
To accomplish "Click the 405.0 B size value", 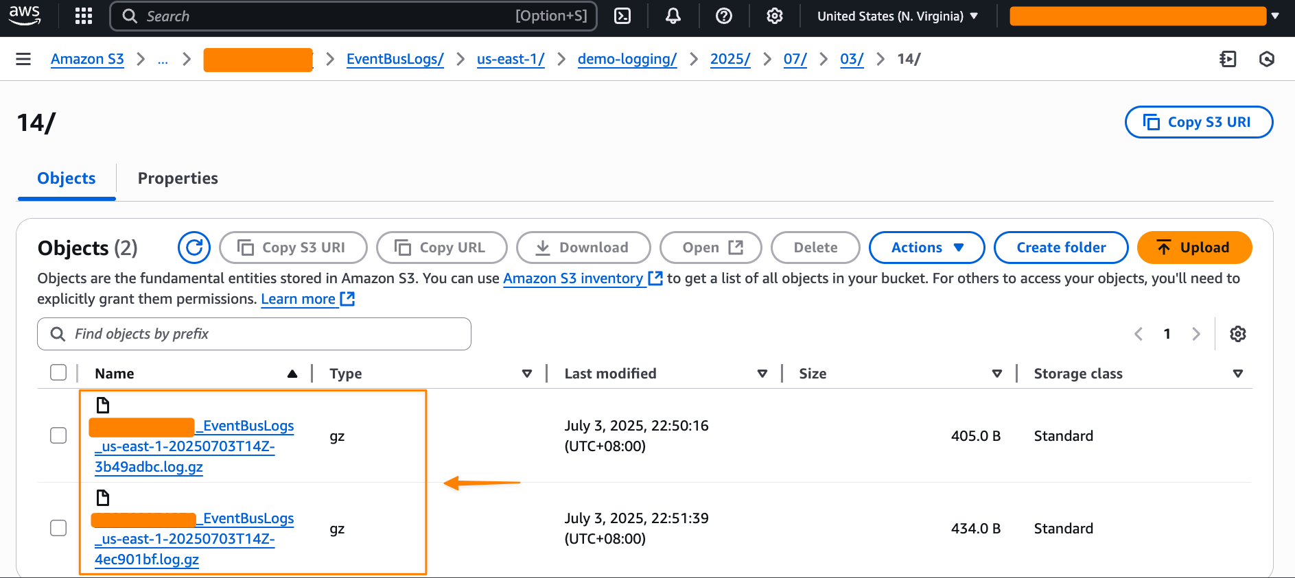I will point(976,436).
